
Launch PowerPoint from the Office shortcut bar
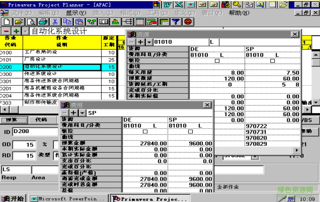click(x=191, y=4)
